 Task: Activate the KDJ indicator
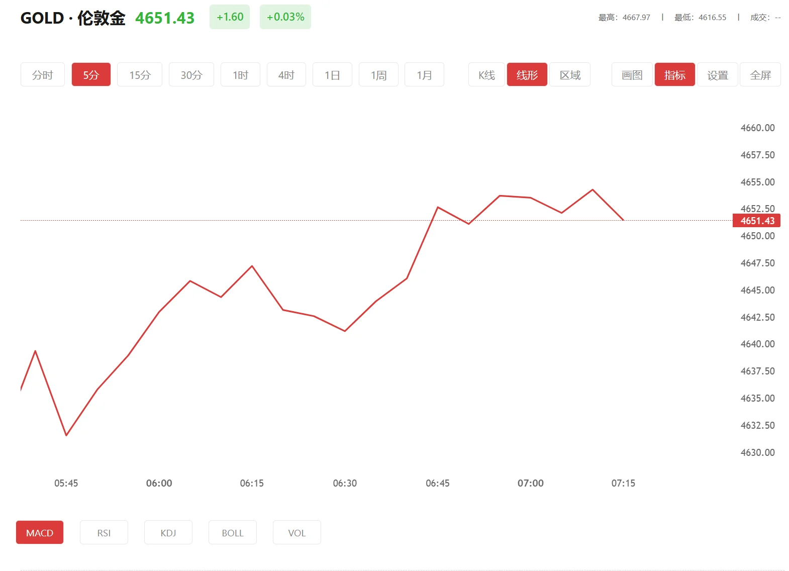click(x=168, y=532)
